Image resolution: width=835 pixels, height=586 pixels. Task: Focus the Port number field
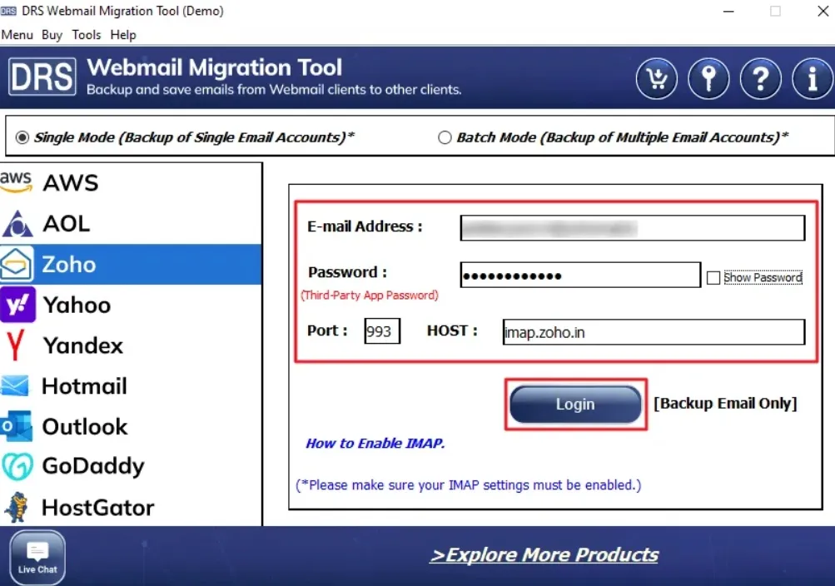click(382, 331)
